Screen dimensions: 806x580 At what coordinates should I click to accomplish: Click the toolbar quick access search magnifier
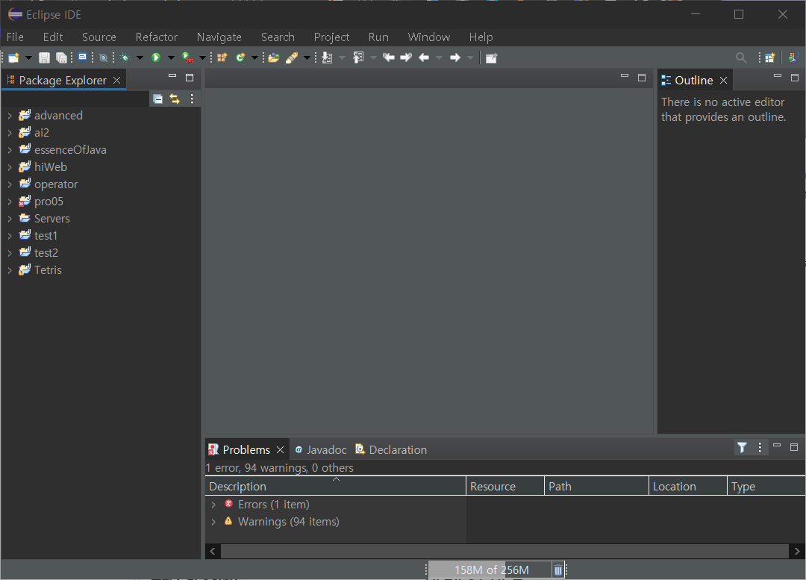[741, 57]
